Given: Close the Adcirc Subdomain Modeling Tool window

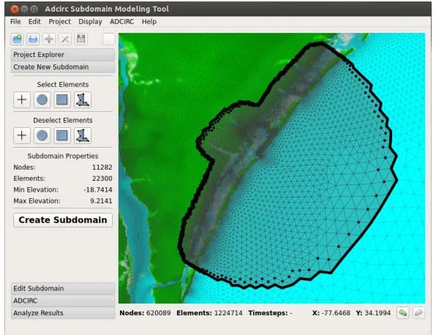Looking at the screenshot, I should pos(15,10).
